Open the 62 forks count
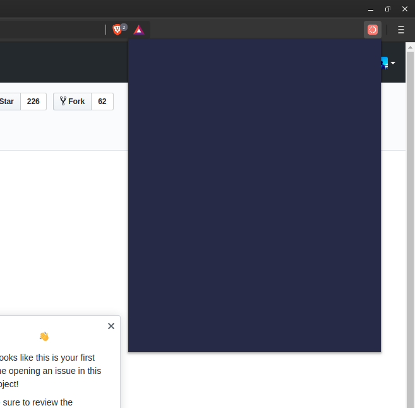Screen dimensions: 415x408 (102, 102)
